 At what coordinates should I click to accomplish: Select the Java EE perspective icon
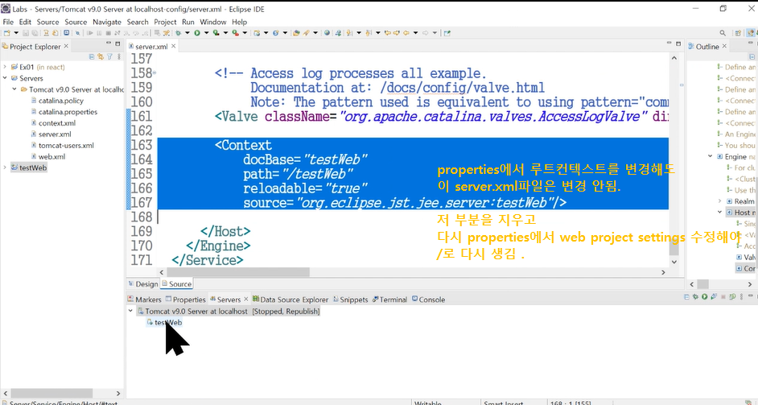pos(750,33)
